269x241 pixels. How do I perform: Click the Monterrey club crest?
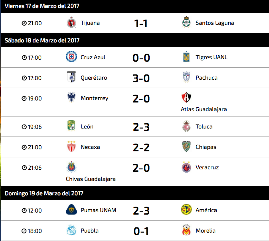pos(71,97)
